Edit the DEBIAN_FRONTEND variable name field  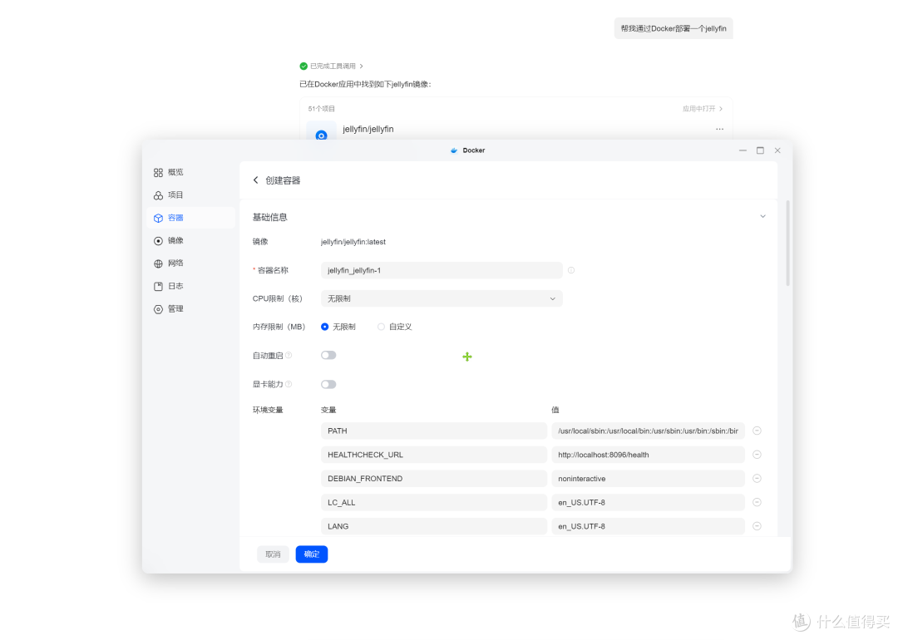433,479
